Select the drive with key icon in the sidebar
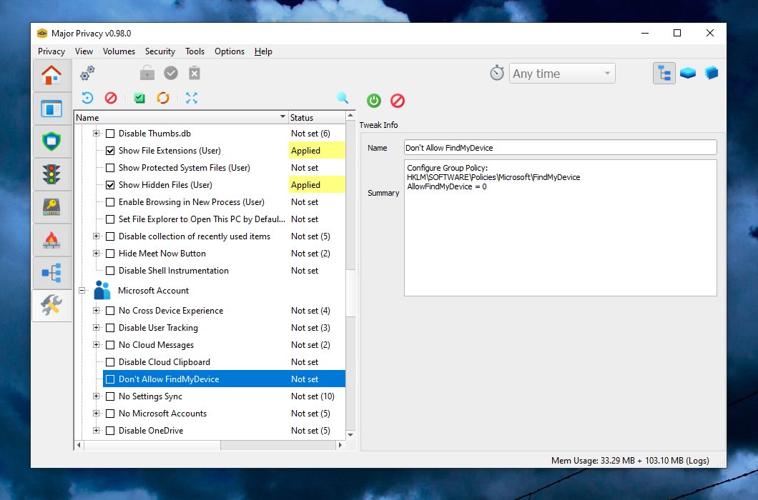 coord(51,206)
